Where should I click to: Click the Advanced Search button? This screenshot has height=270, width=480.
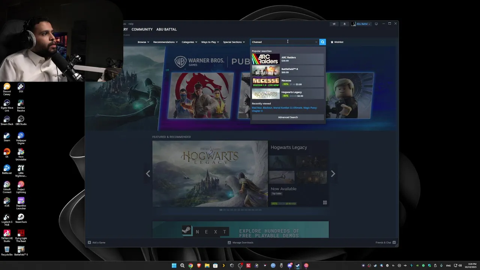[288, 117]
